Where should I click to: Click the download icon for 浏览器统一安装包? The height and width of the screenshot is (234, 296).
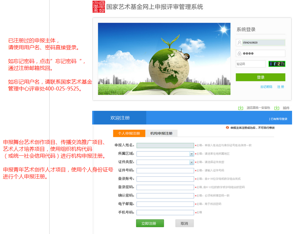coord(241,108)
